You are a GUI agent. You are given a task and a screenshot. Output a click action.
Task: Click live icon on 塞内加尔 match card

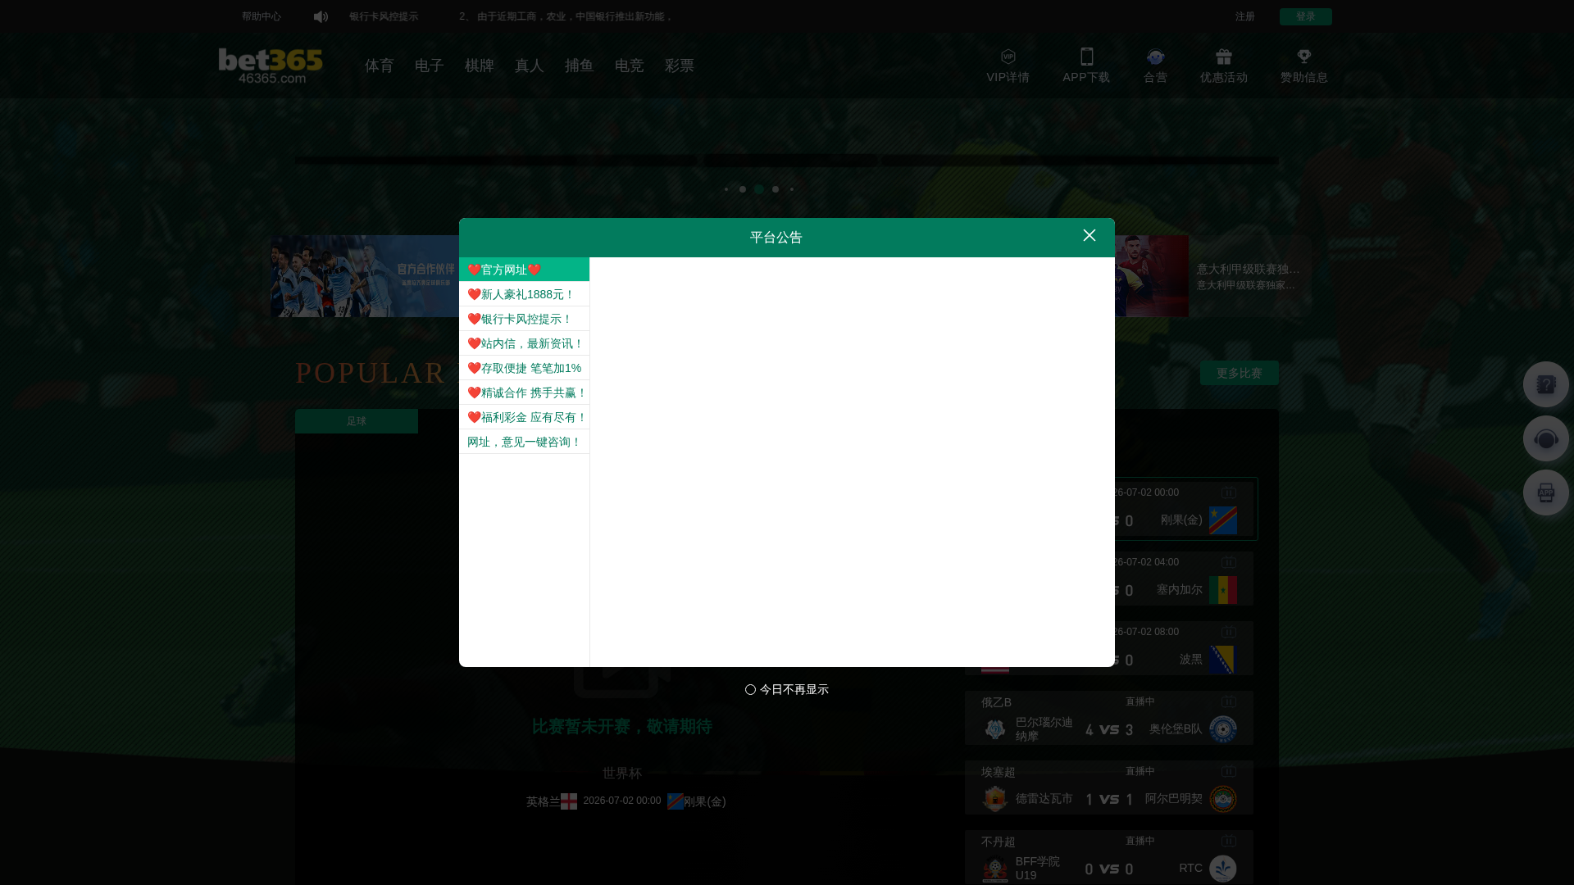[1228, 562]
